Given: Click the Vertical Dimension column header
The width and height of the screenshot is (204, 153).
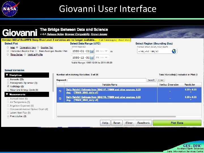Looking at the screenshot, I should point(169,85).
